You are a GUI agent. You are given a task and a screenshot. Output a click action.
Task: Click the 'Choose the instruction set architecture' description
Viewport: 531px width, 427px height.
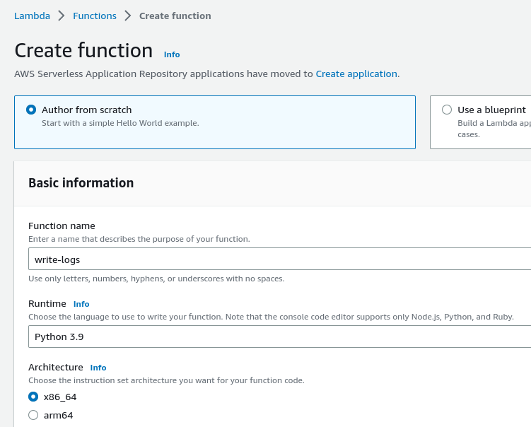[166, 380]
